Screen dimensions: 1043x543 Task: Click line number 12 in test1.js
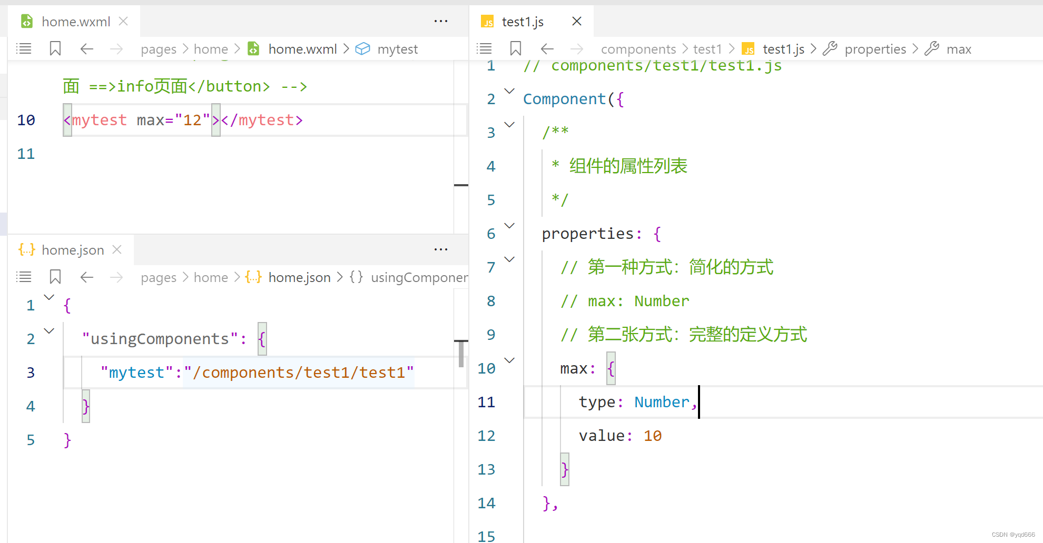[x=486, y=436]
